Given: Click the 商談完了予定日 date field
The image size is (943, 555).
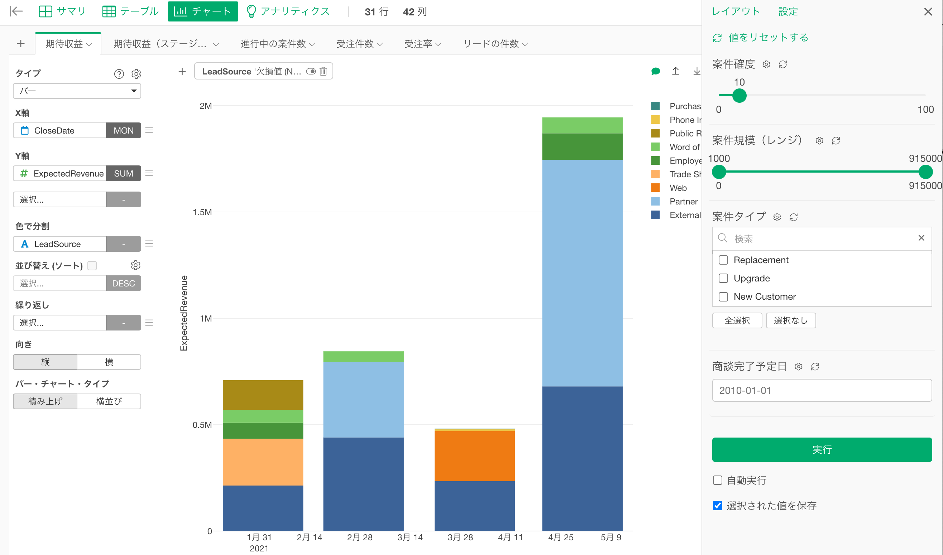Looking at the screenshot, I should (822, 390).
